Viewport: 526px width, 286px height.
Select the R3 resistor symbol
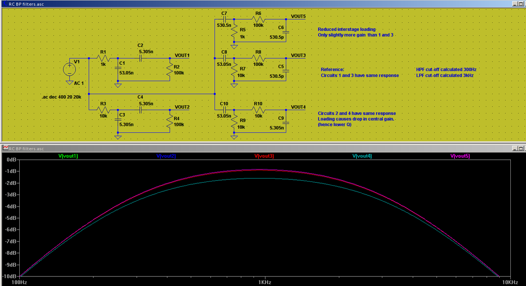[103, 110]
